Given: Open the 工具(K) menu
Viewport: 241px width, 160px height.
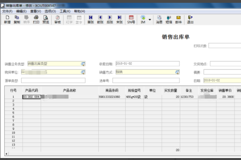Looking at the screenshot, I should coord(65,11).
